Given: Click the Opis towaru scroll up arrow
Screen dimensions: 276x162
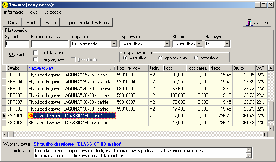Looking at the screenshot, I should click(249, 150).
